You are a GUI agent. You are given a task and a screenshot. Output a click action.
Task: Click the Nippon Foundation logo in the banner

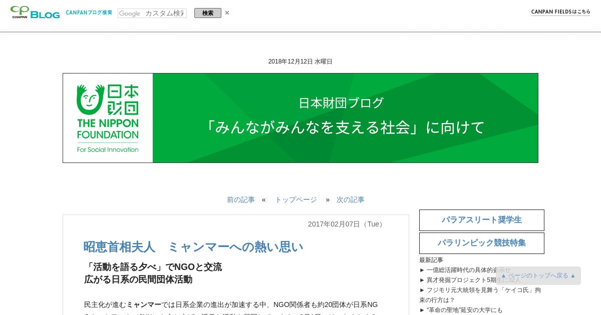coord(108,118)
